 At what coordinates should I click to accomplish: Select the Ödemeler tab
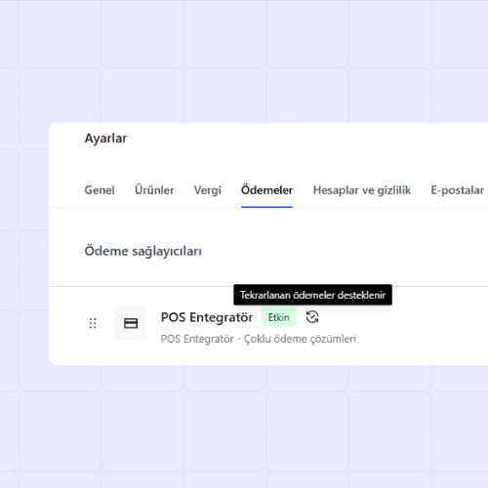[266, 190]
